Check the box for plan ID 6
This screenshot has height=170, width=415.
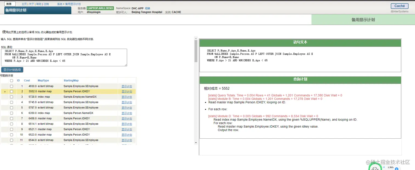[12, 113]
